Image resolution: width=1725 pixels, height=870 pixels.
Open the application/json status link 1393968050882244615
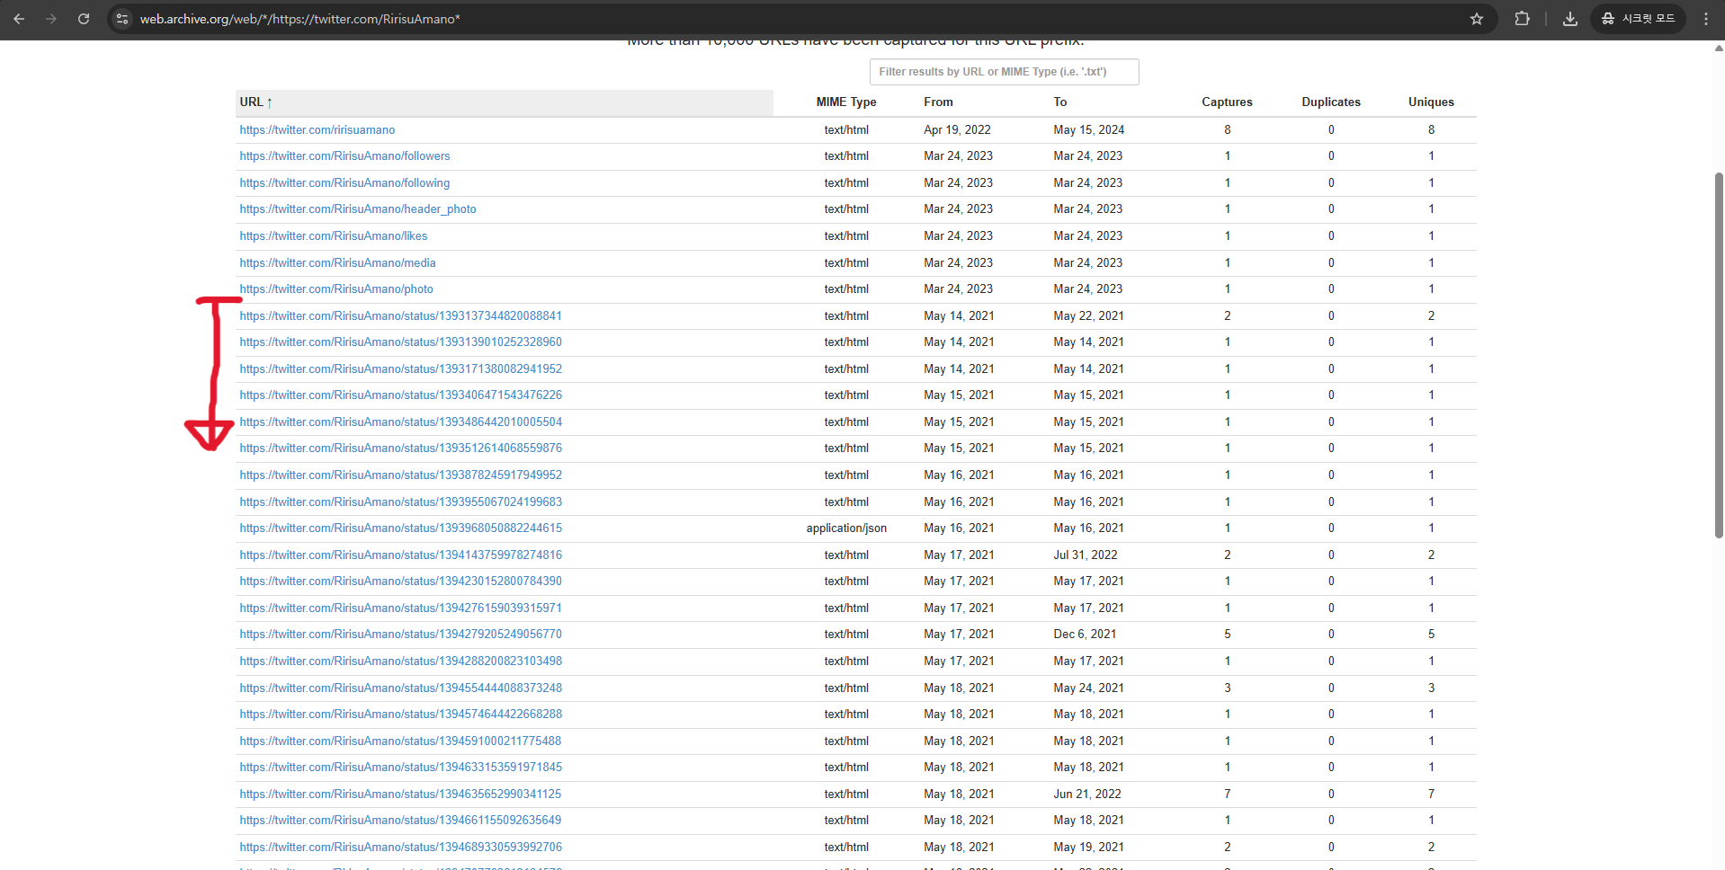401,528
